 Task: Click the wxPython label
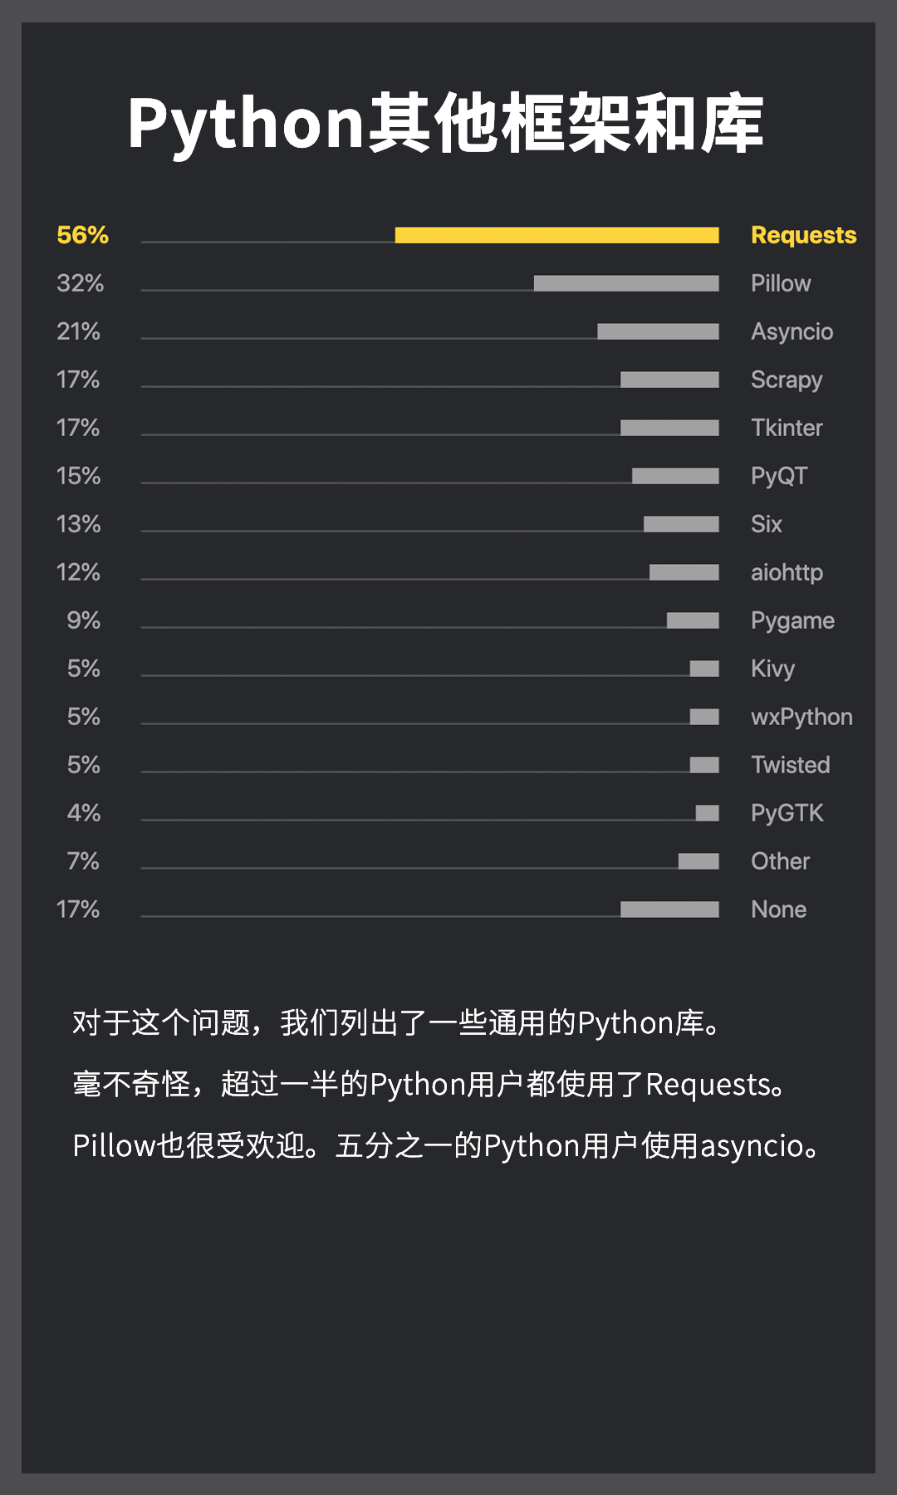tap(801, 717)
